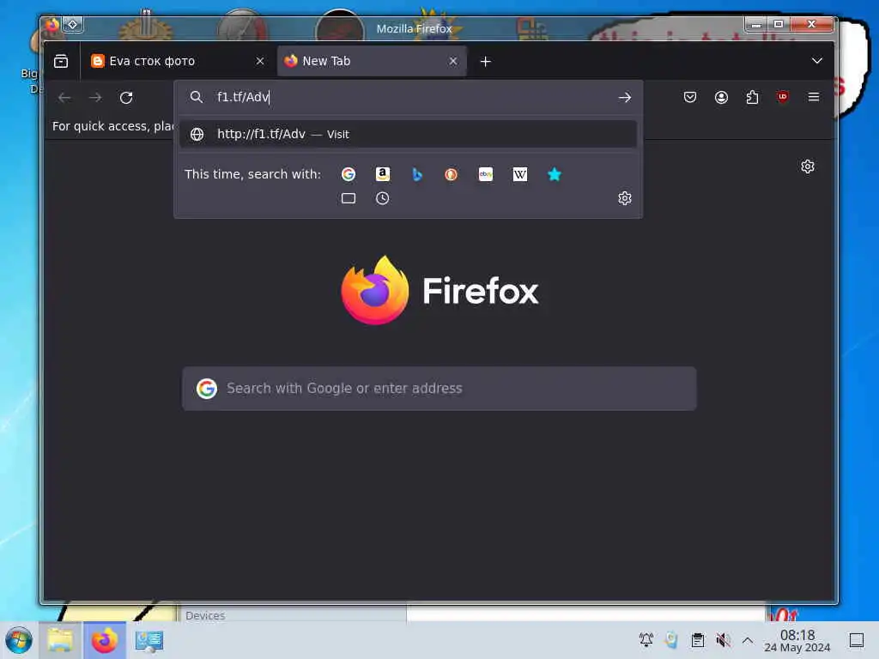879x659 pixels.
Task: Open the notifications bell in the tray
Action: tap(646, 639)
